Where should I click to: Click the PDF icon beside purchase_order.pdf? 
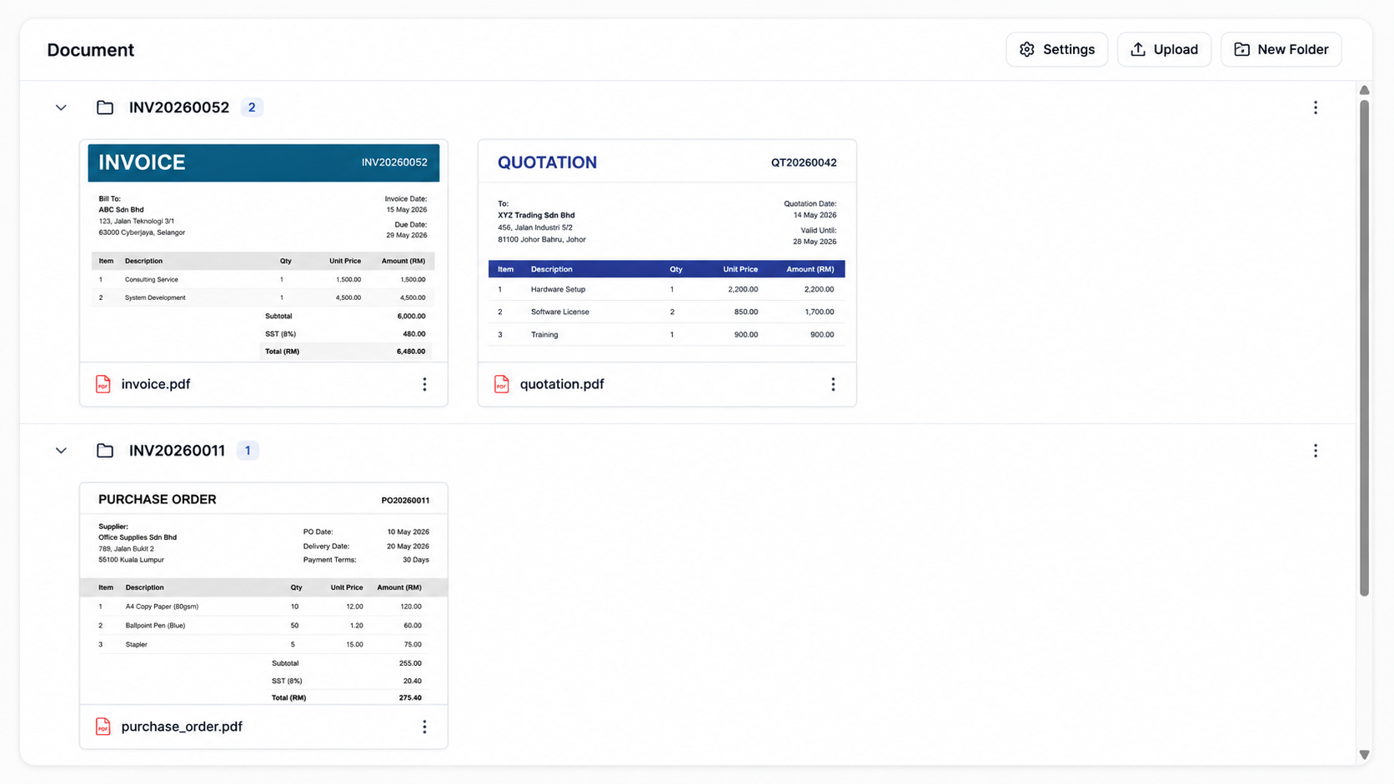click(103, 727)
